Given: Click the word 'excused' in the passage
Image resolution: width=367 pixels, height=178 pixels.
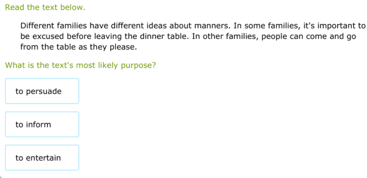Looking at the screenshot, I should tap(45, 37).
